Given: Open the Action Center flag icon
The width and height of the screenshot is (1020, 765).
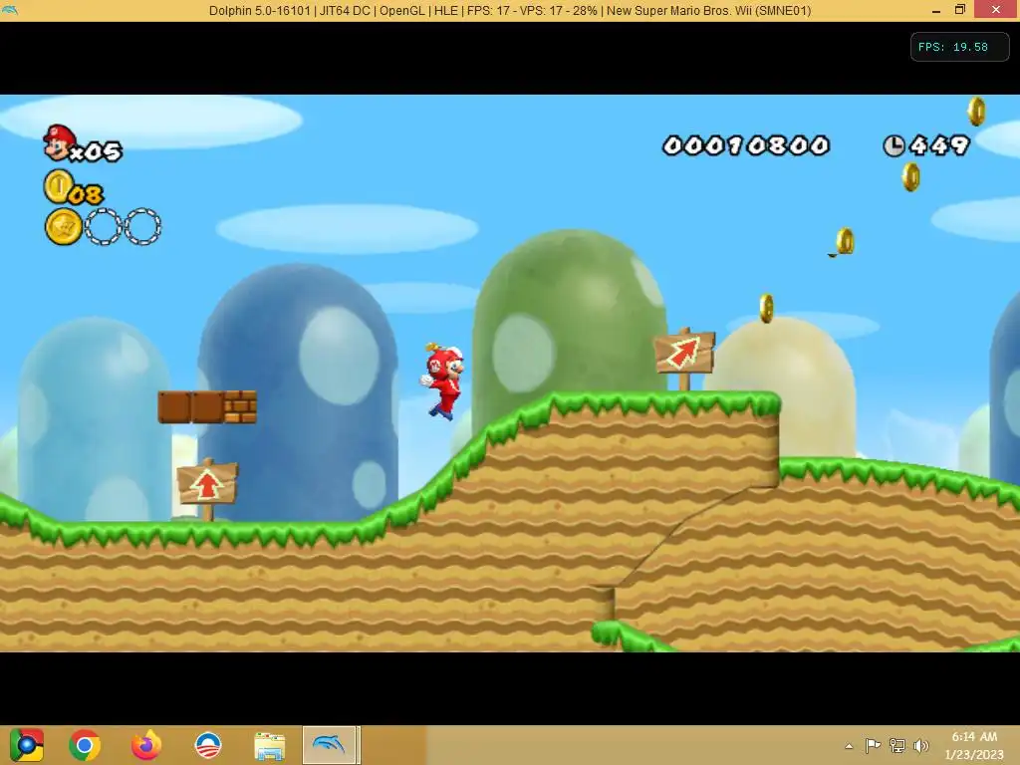Looking at the screenshot, I should [x=873, y=745].
